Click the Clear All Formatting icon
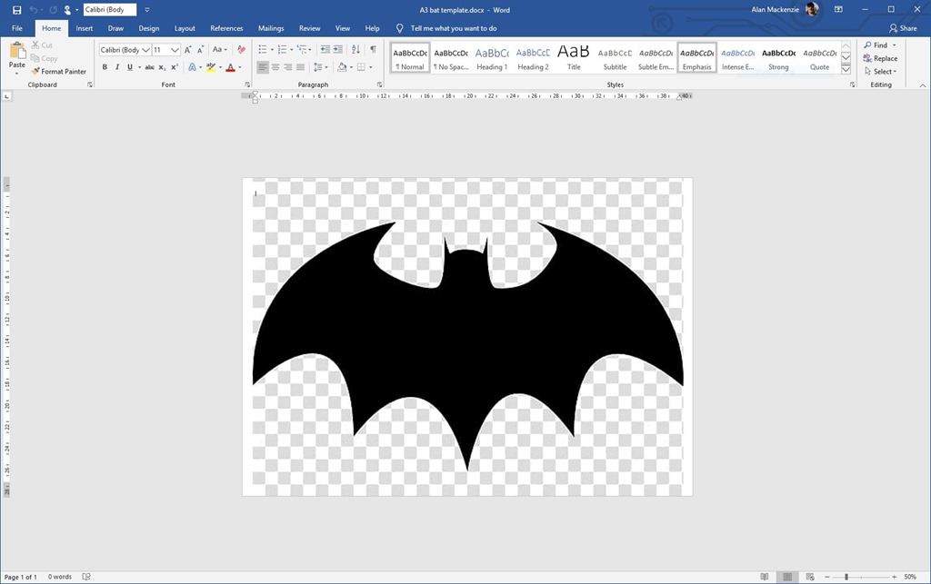Image resolution: width=931 pixels, height=584 pixels. 241,50
